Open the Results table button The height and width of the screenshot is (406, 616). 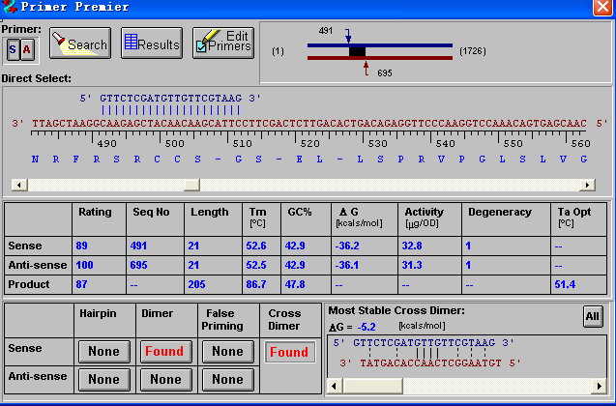[x=151, y=43]
